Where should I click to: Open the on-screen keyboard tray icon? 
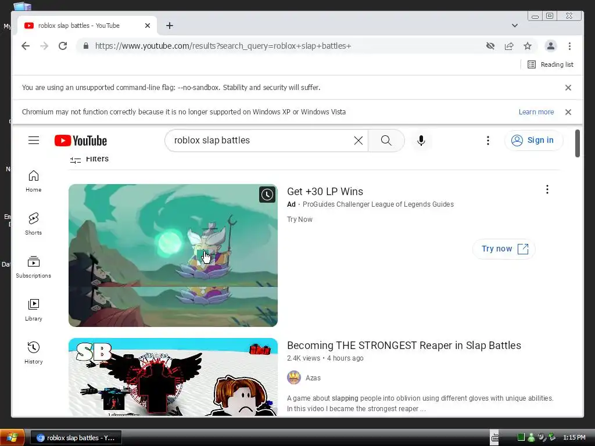click(495, 438)
